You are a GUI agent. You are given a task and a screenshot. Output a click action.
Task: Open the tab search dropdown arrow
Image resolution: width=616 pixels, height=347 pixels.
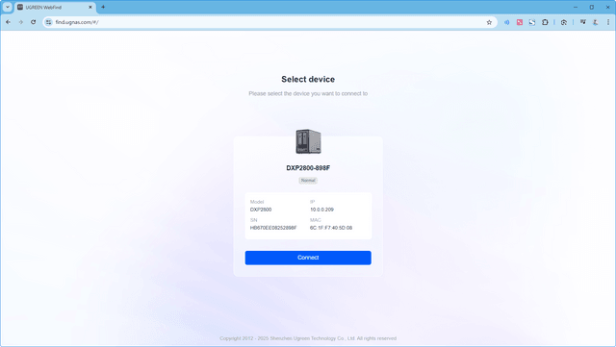tap(8, 7)
